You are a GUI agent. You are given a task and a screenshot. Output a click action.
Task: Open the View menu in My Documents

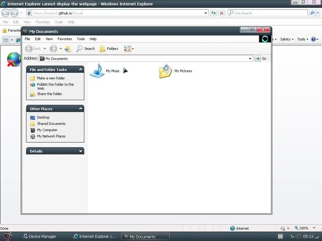(49, 39)
